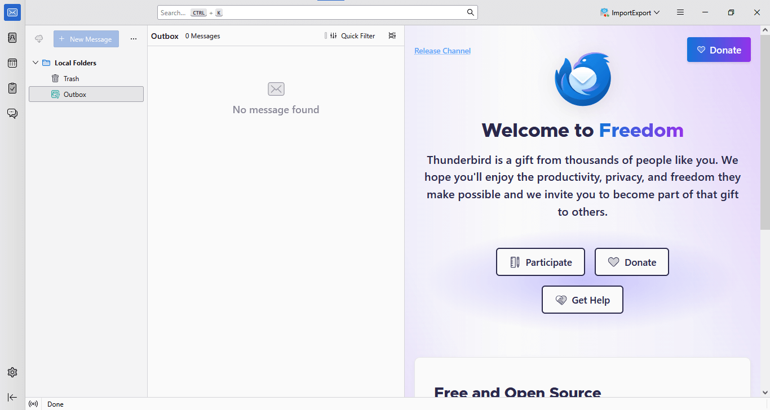The image size is (770, 410).
Task: Open folder pane more options menu
Action: 134,39
